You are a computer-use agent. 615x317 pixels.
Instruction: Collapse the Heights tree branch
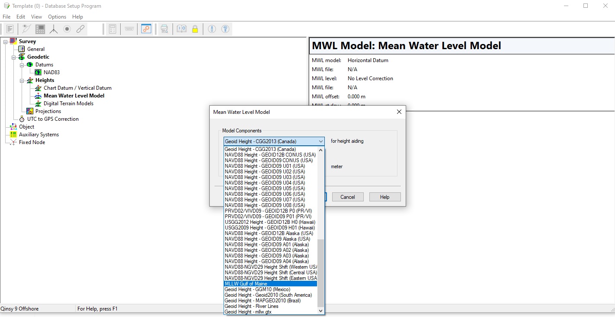pos(22,80)
